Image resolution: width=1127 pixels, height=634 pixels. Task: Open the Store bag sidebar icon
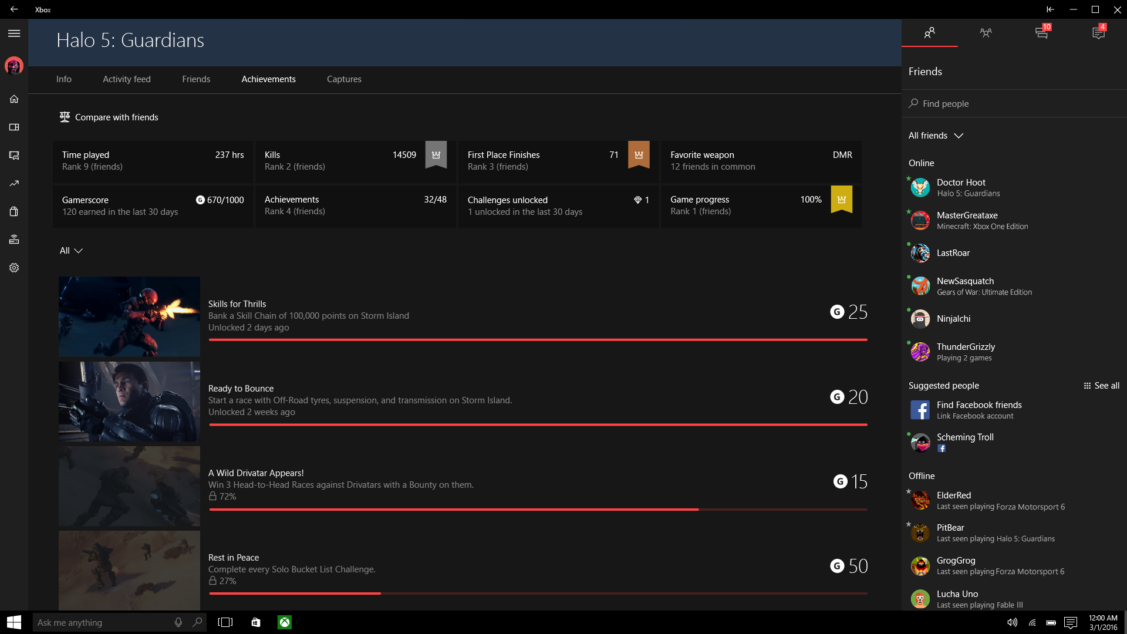[14, 211]
